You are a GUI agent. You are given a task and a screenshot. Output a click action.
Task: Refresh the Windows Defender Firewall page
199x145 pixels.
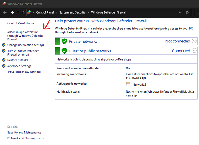pyautogui.click(x=187, y=12)
